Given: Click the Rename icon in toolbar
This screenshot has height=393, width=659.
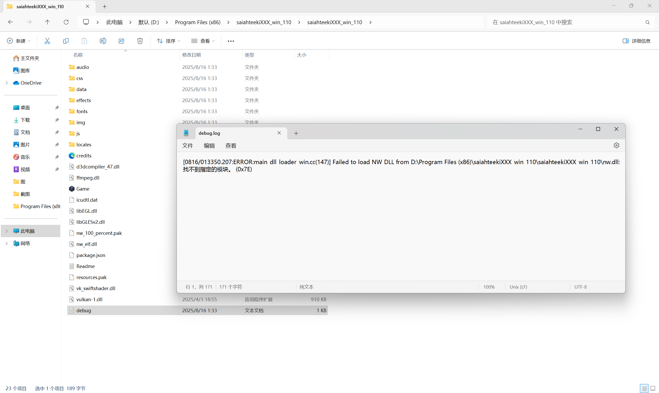Looking at the screenshot, I should [x=103, y=41].
